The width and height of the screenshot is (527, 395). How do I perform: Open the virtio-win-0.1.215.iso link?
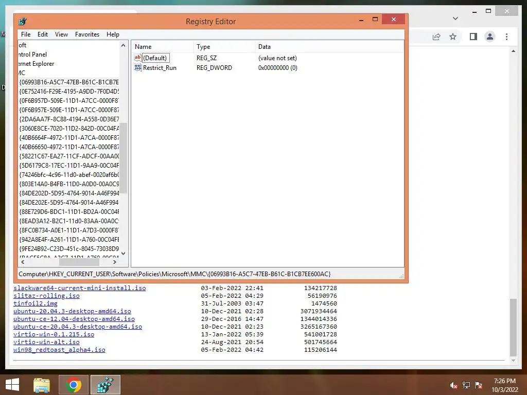pos(54,334)
